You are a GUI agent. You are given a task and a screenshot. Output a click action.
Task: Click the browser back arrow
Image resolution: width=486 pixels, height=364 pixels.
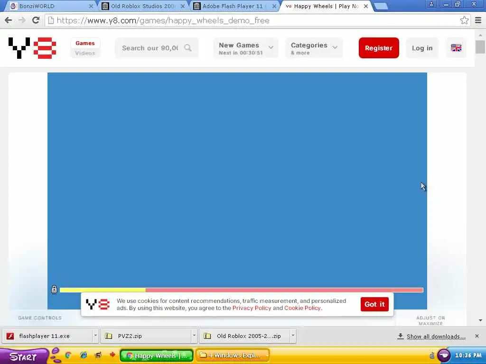(x=9, y=20)
